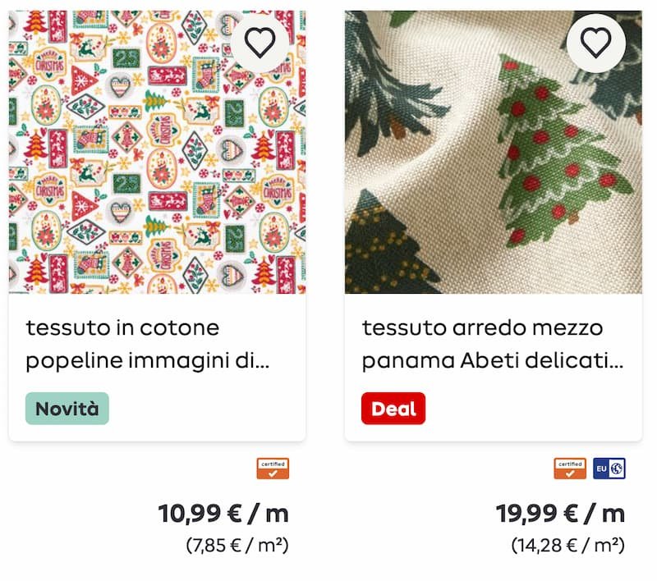The height and width of the screenshot is (581, 657).
Task: Select the Deal label on the right product
Action: (x=393, y=407)
